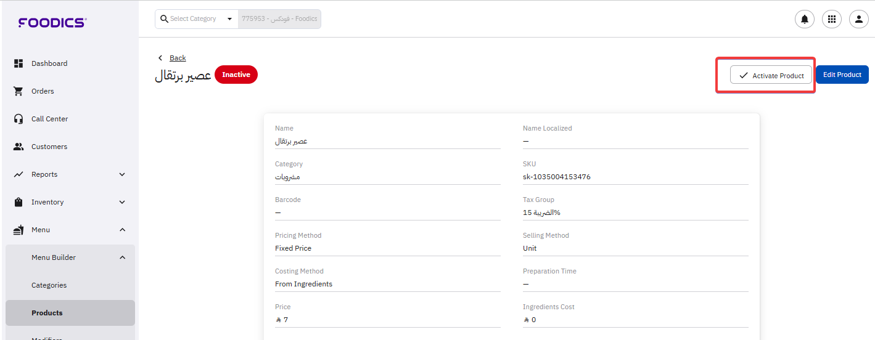
Task: Click the Foodics logo
Action: (x=52, y=23)
